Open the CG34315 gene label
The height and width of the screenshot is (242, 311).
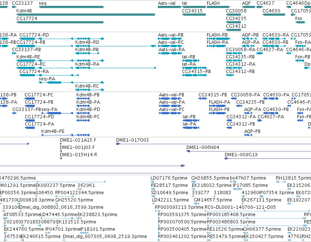(x=192, y=11)
